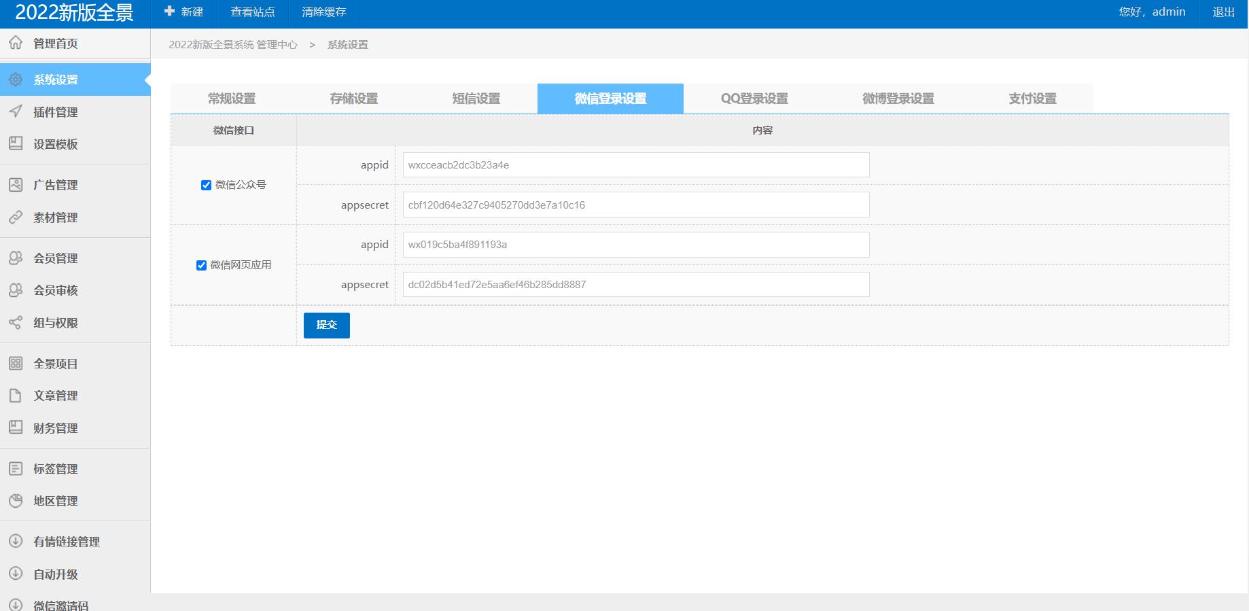Click the gear icon for 系统设置
1249x611 pixels.
tap(16, 80)
